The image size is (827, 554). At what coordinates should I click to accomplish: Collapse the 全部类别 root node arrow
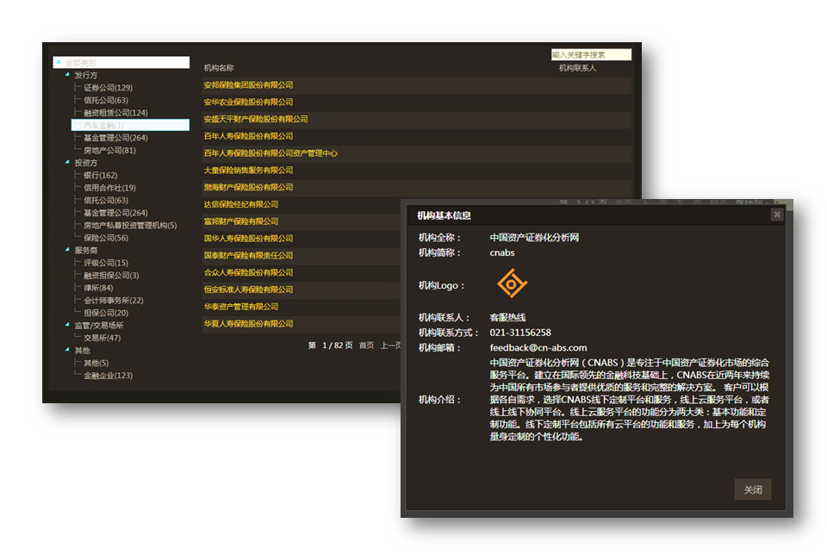tap(59, 62)
